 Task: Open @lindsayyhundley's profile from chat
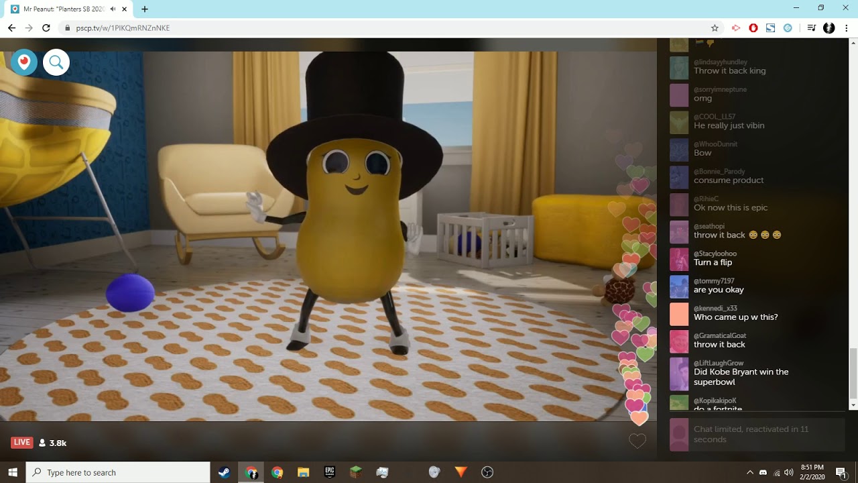coord(720,62)
